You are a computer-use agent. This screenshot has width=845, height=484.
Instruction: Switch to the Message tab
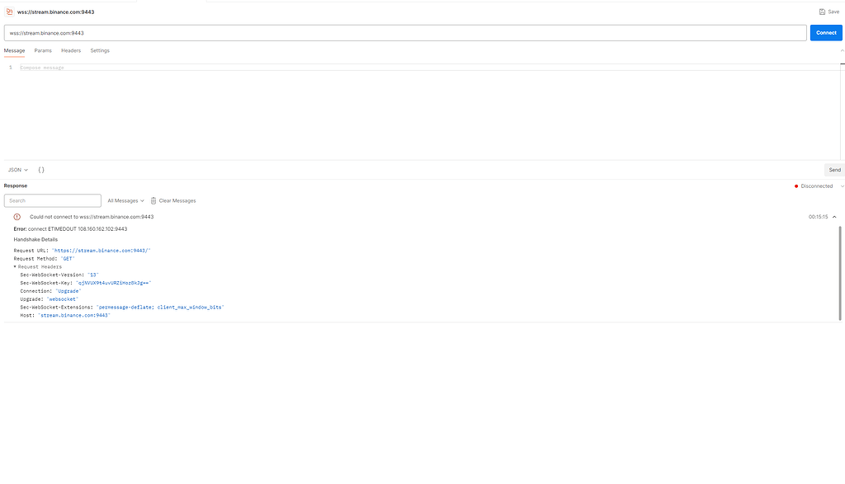click(x=15, y=50)
